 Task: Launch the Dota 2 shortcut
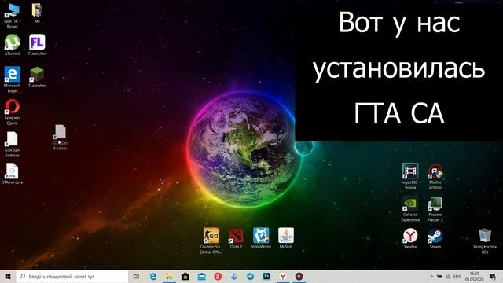(236, 238)
